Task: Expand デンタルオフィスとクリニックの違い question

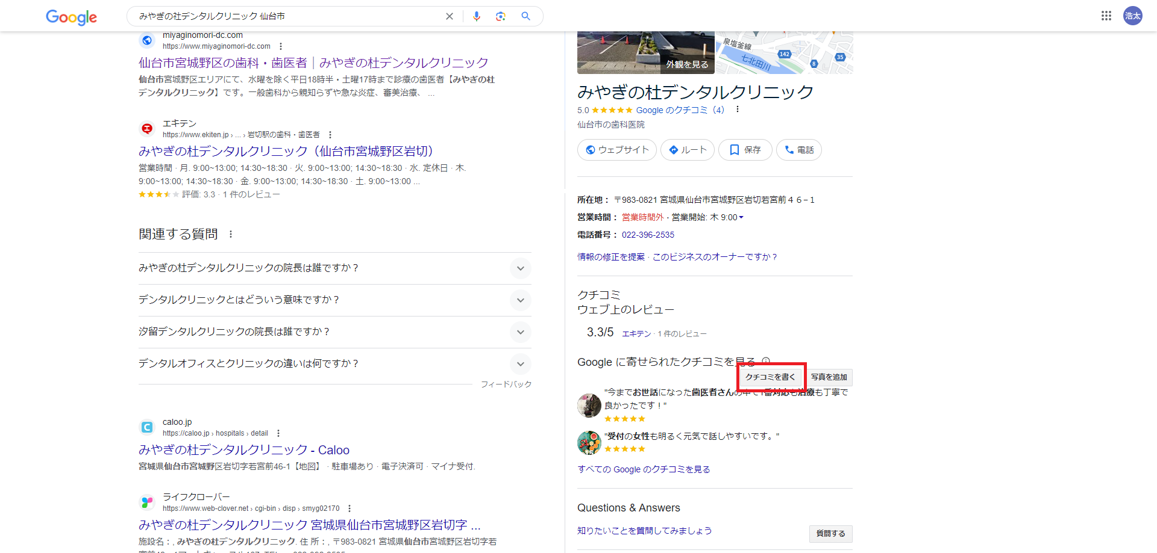Action: tap(520, 363)
